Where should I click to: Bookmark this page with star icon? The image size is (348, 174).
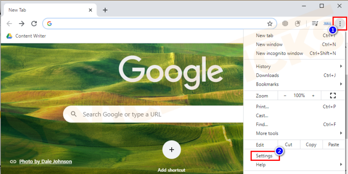click(270, 24)
